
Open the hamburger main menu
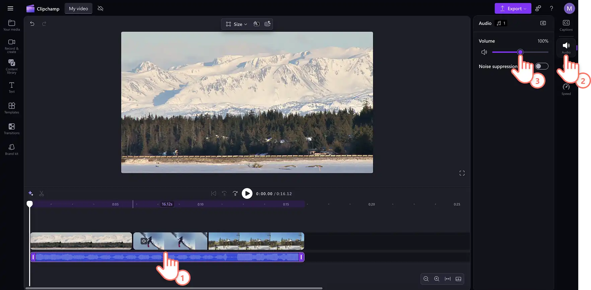pyautogui.click(x=10, y=8)
